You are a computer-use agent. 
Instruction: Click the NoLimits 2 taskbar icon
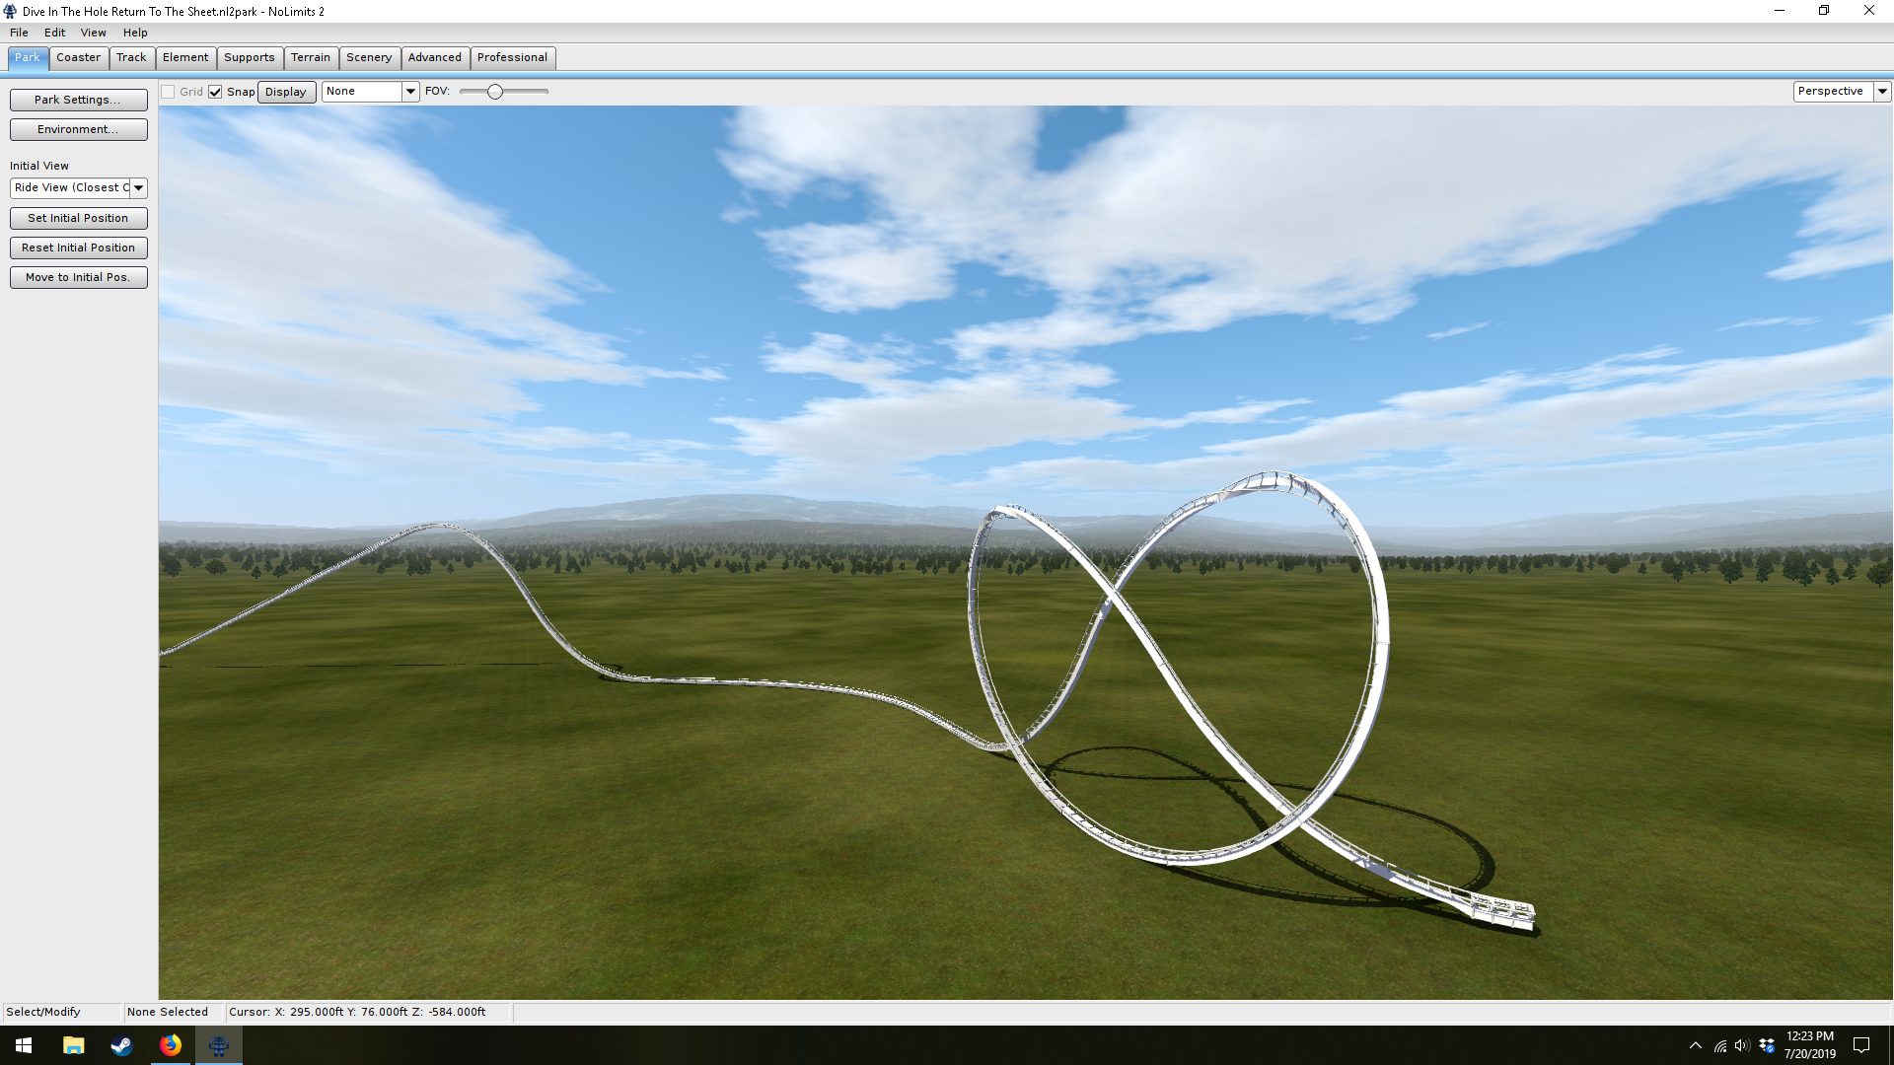219,1045
